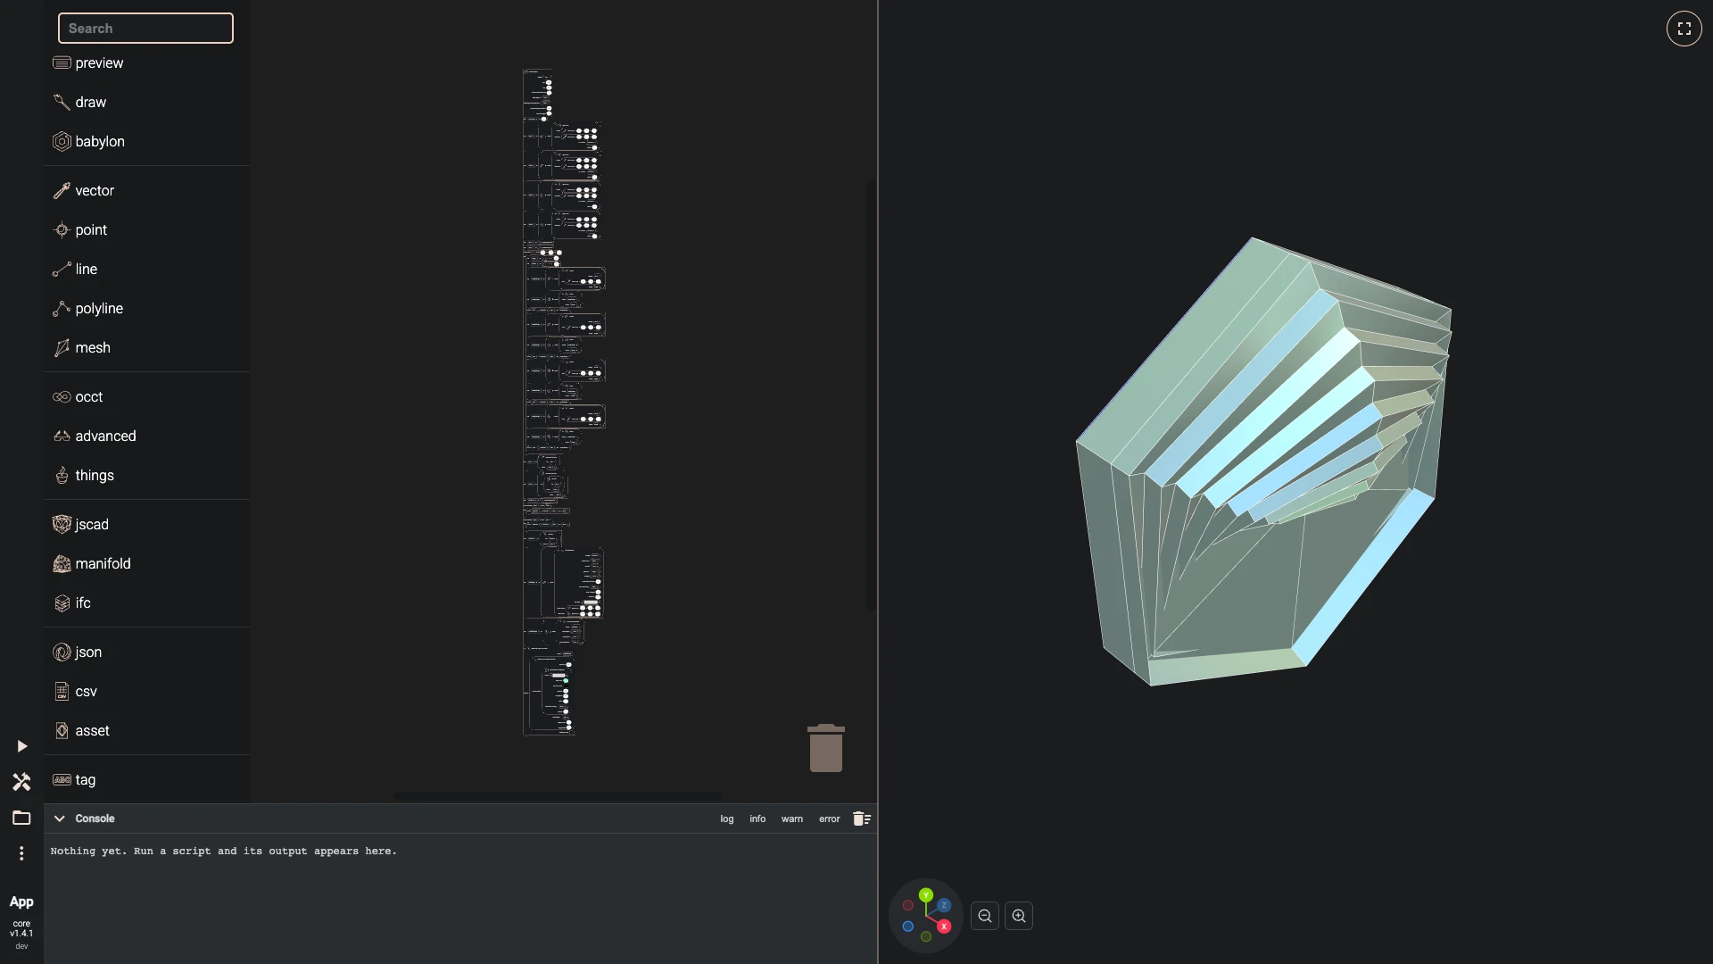The width and height of the screenshot is (1713, 964).
Task: Zoom out in the 3D viewport
Action: (x=985, y=916)
